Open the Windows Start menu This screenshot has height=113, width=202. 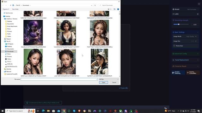point(3,111)
